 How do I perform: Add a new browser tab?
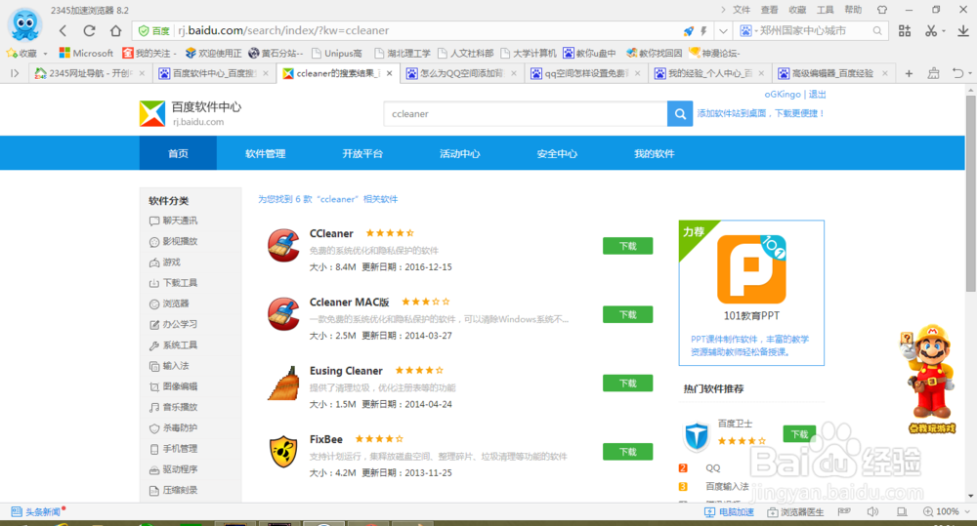(909, 73)
